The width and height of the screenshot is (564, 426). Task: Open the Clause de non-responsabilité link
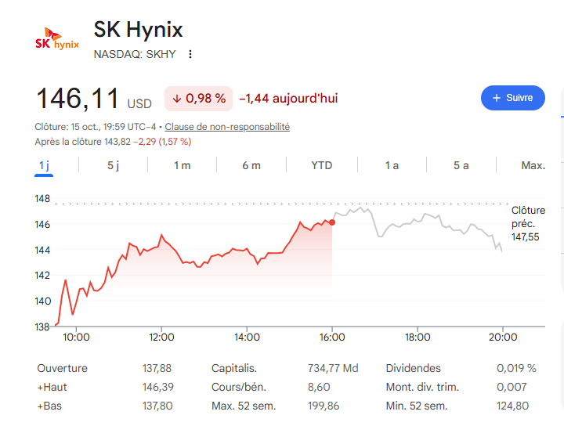(x=227, y=127)
